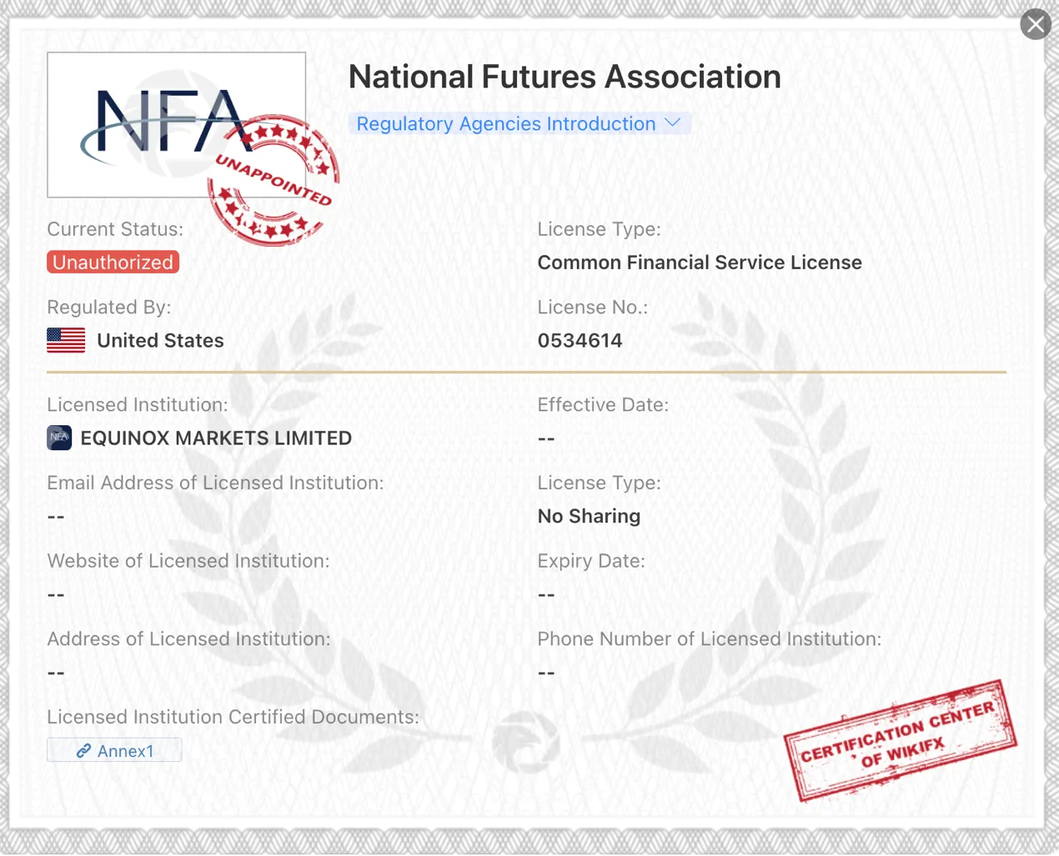Click the No Sharing license type value
The height and width of the screenshot is (856, 1059).
coord(589,516)
